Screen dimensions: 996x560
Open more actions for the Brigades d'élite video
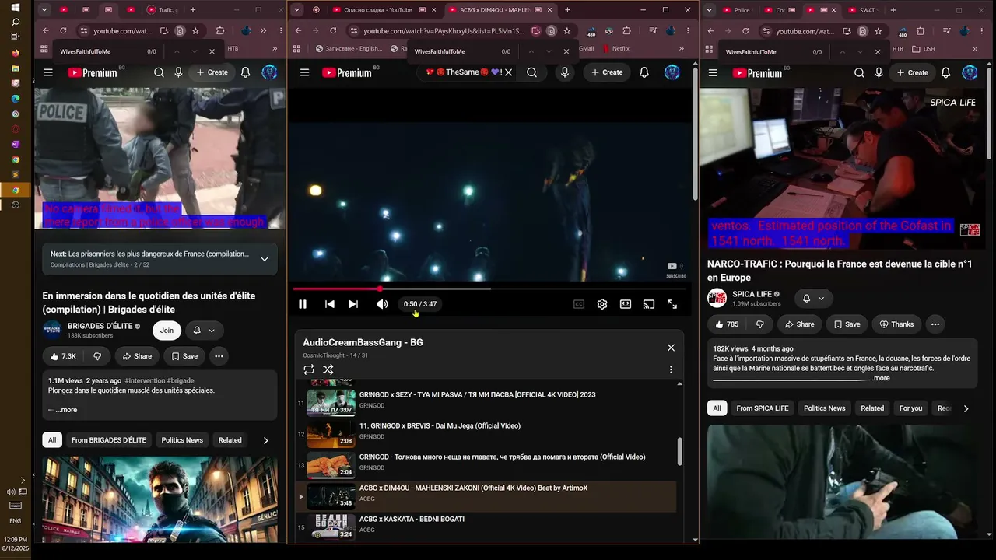click(219, 356)
